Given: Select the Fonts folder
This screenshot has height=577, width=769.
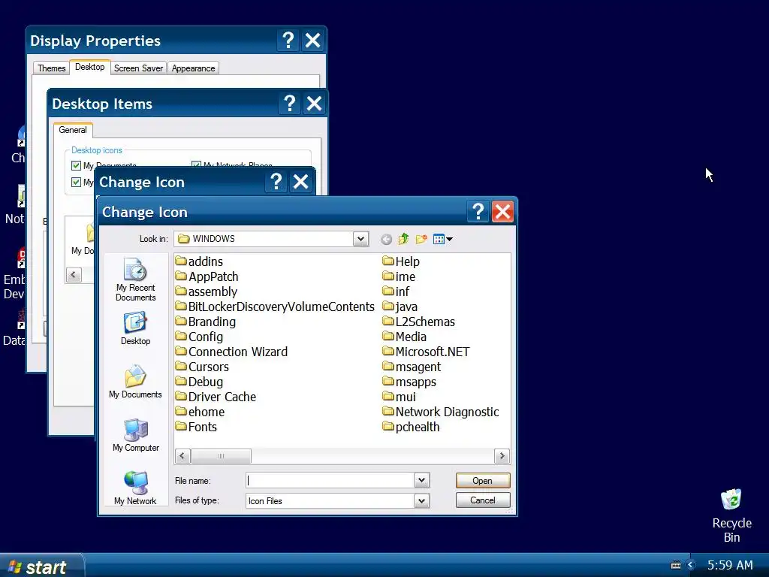Looking at the screenshot, I should click(x=196, y=427).
